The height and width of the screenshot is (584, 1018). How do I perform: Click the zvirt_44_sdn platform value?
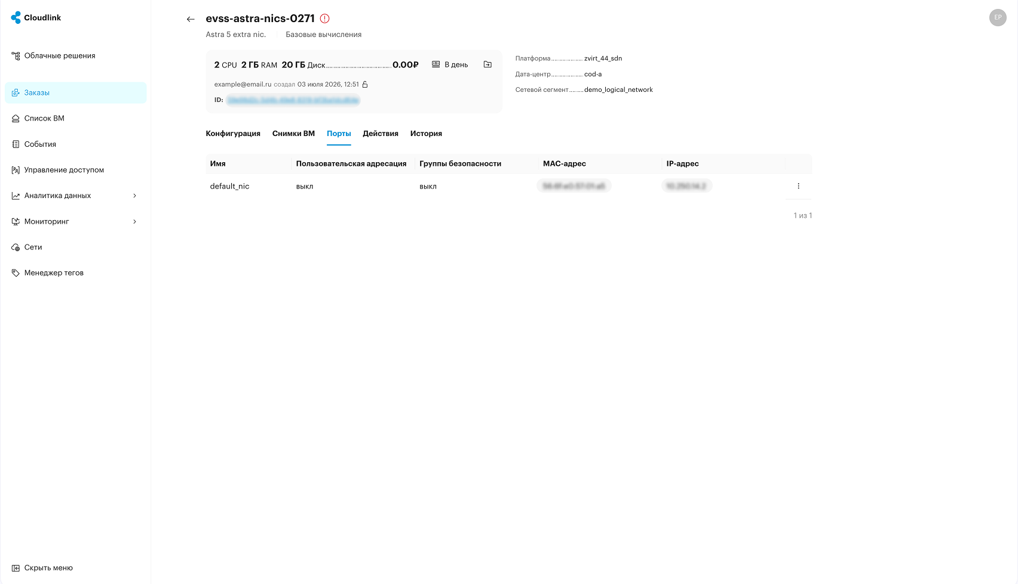click(x=603, y=58)
